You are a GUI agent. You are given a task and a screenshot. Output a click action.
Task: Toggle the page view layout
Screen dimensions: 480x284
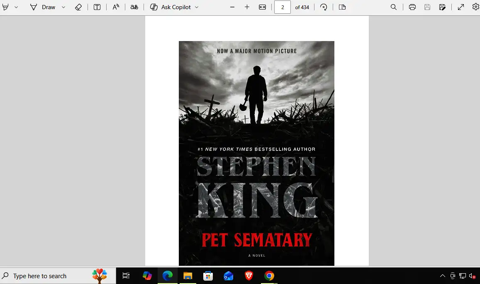pos(342,7)
